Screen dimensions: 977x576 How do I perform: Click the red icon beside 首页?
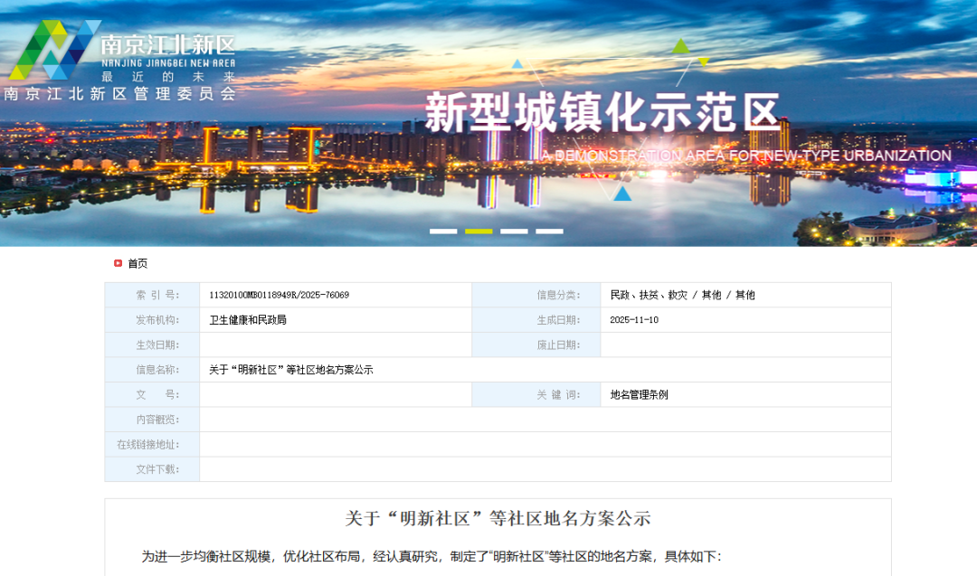118,263
